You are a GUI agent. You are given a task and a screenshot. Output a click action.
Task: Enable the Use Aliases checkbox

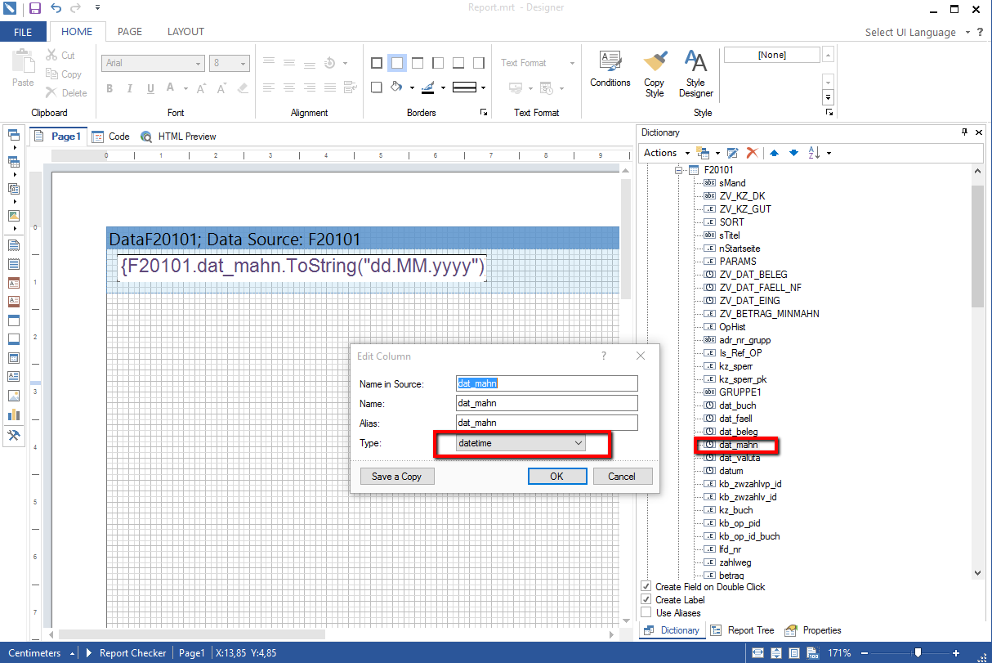(646, 613)
